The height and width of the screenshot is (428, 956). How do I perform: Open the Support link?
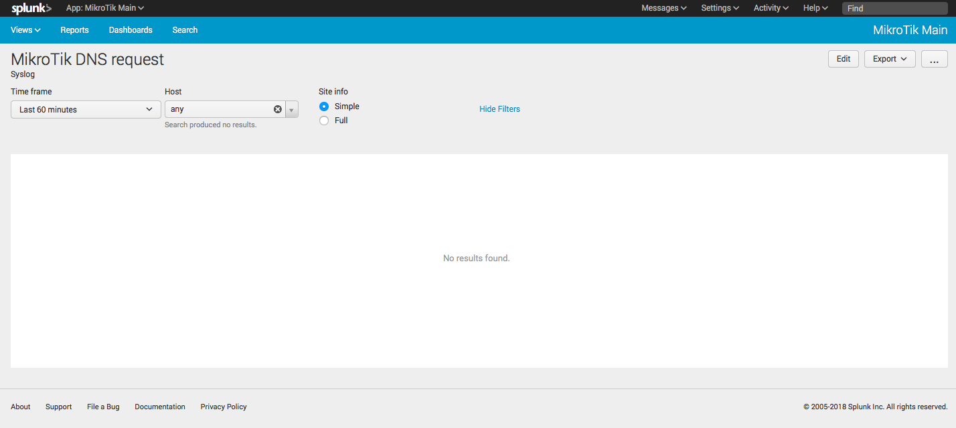click(x=59, y=407)
